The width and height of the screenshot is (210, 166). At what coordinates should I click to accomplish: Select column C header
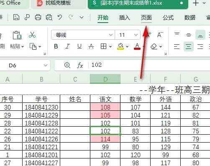point(75,79)
